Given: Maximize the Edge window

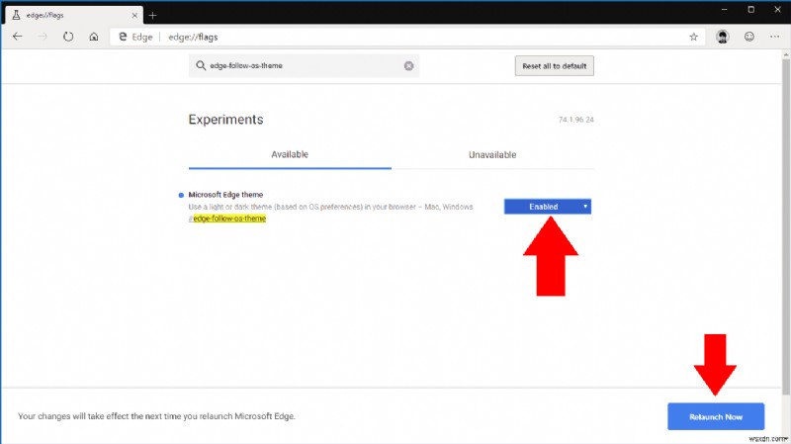Looking at the screenshot, I should click(750, 10).
